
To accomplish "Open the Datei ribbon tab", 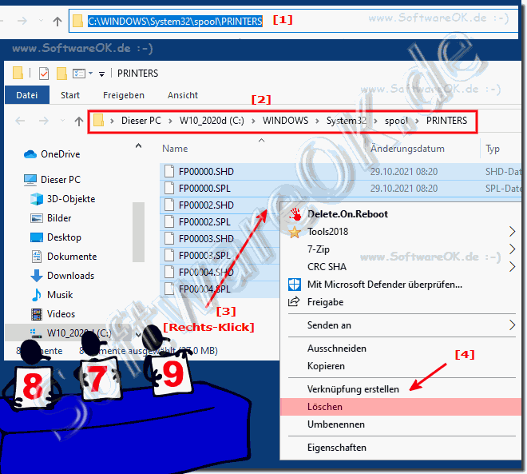I will tap(27, 95).
